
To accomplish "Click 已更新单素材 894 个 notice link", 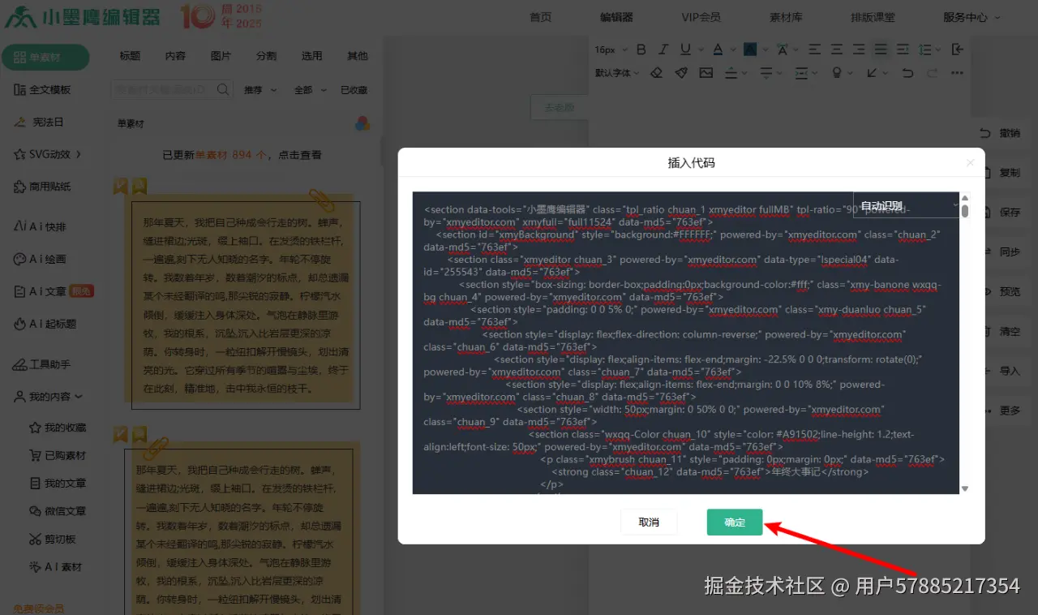I will [242, 155].
